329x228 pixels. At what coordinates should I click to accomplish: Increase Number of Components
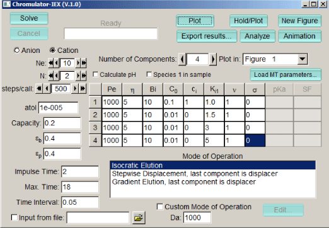[x=213, y=59]
